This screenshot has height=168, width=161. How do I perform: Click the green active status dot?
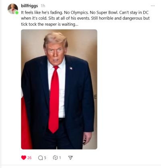(x=17, y=13)
